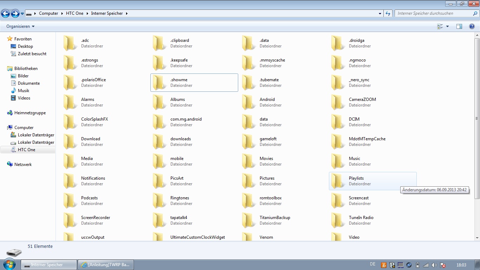Select the .clipboard folder icon

click(x=158, y=43)
